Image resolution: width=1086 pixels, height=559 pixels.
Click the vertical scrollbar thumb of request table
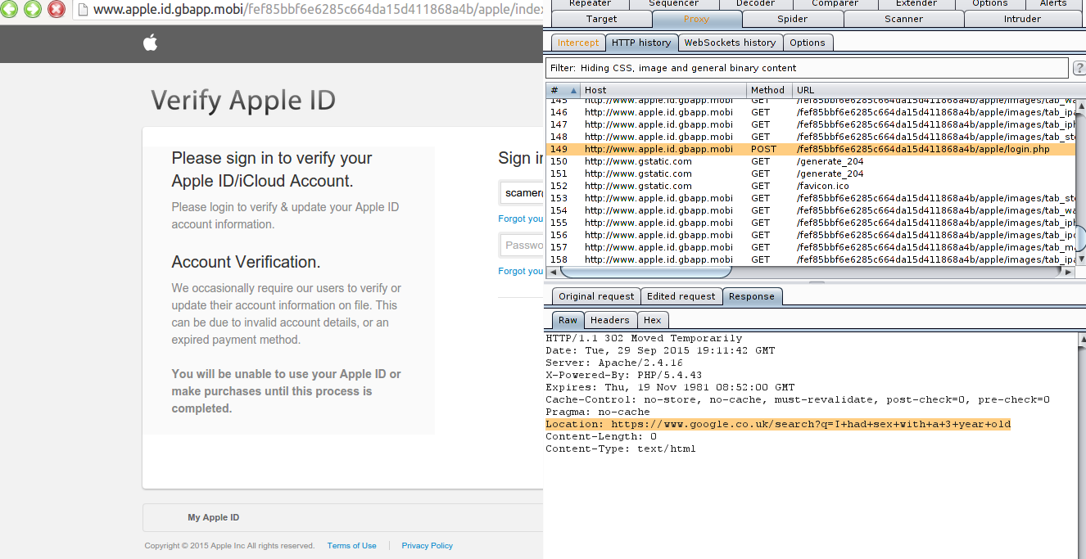coord(1080,237)
